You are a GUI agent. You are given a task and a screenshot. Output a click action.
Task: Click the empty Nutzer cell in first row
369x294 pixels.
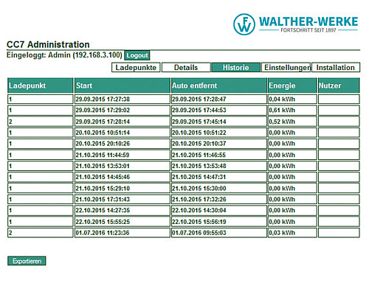click(x=339, y=99)
